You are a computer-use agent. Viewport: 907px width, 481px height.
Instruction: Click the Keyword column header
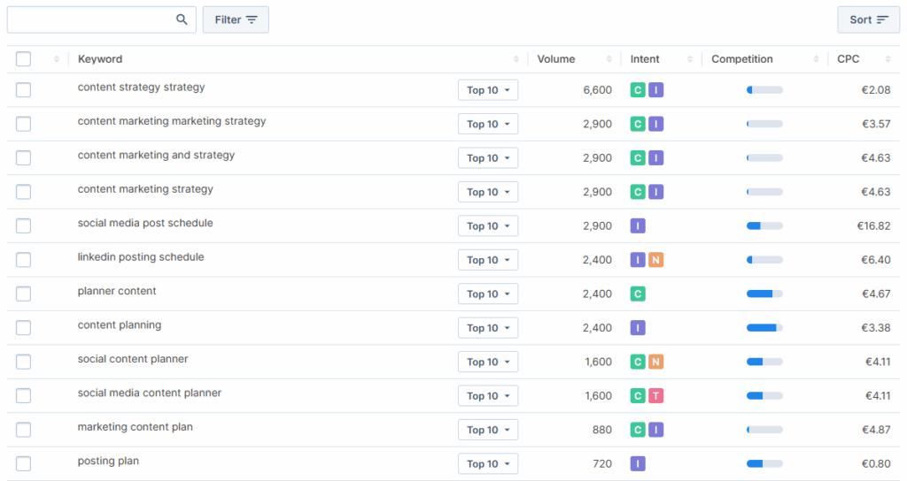[100, 59]
